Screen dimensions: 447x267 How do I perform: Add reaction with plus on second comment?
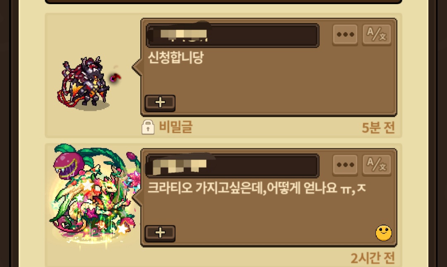pyautogui.click(x=160, y=233)
